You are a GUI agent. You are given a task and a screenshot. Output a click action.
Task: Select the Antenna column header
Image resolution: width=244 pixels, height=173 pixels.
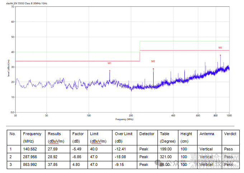tap(207, 134)
